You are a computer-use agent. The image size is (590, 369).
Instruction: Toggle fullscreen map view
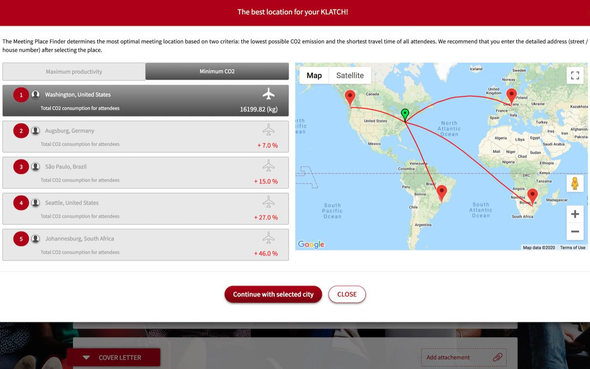point(575,76)
